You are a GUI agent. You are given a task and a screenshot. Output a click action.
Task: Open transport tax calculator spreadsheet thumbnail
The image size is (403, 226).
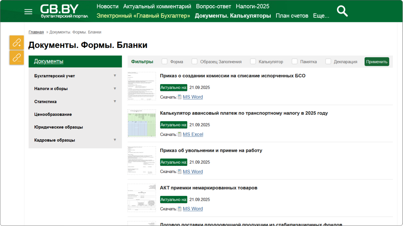(x=142, y=123)
